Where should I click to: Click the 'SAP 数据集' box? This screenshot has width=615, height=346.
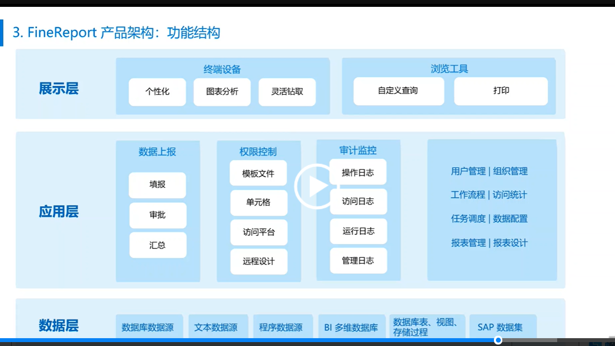[503, 327]
